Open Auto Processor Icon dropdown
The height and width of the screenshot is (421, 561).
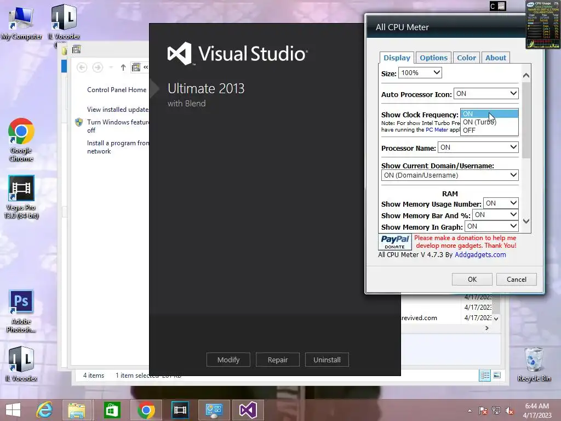point(486,94)
